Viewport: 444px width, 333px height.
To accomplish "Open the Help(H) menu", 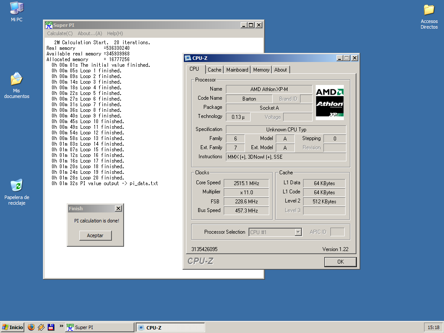I will click(x=115, y=33).
